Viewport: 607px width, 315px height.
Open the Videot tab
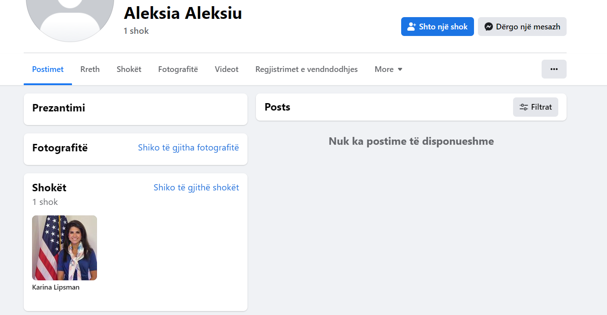click(x=226, y=69)
